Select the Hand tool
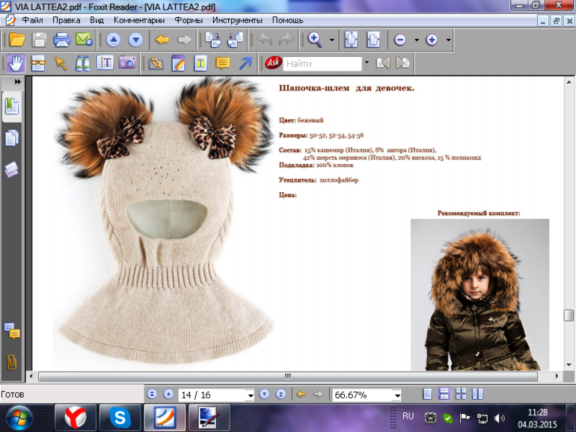Screen dimensions: 576x432 pos(16,64)
